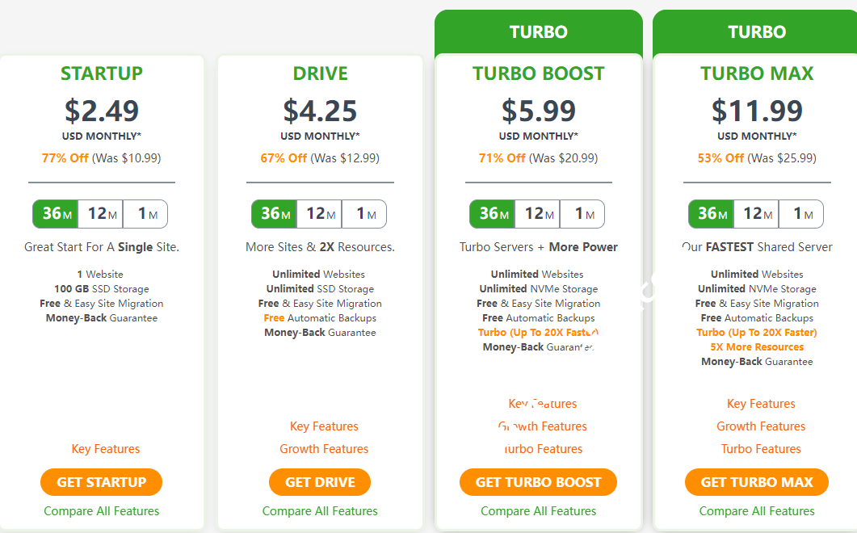Choose 1-month term for Turbo Max

coord(801,214)
